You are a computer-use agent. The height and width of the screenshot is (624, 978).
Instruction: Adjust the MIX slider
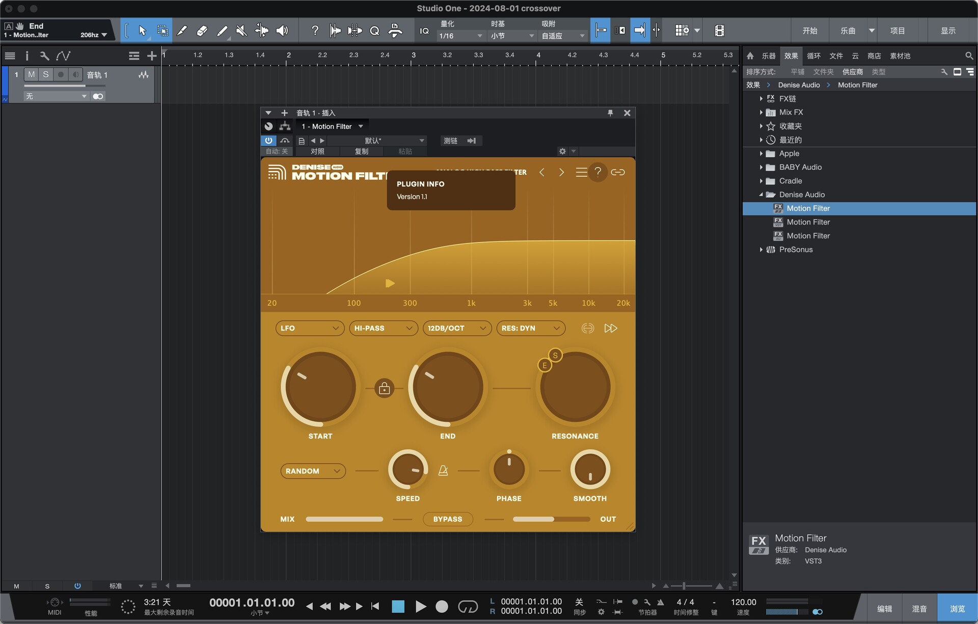point(344,519)
